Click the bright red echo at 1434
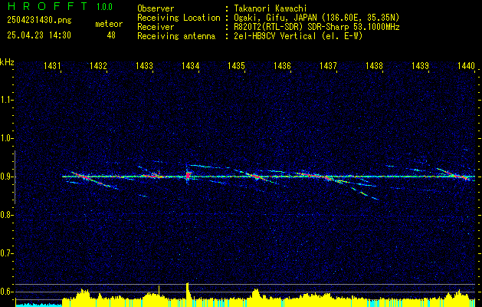The image size is (482, 307). point(188,176)
